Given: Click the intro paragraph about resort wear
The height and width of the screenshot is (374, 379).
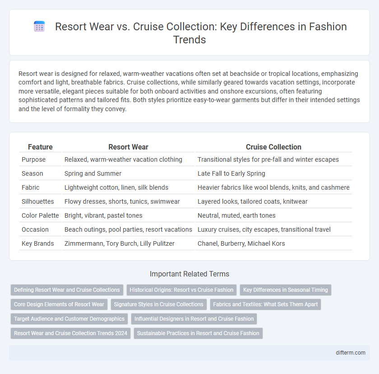Looking at the screenshot, I should pos(189,91).
